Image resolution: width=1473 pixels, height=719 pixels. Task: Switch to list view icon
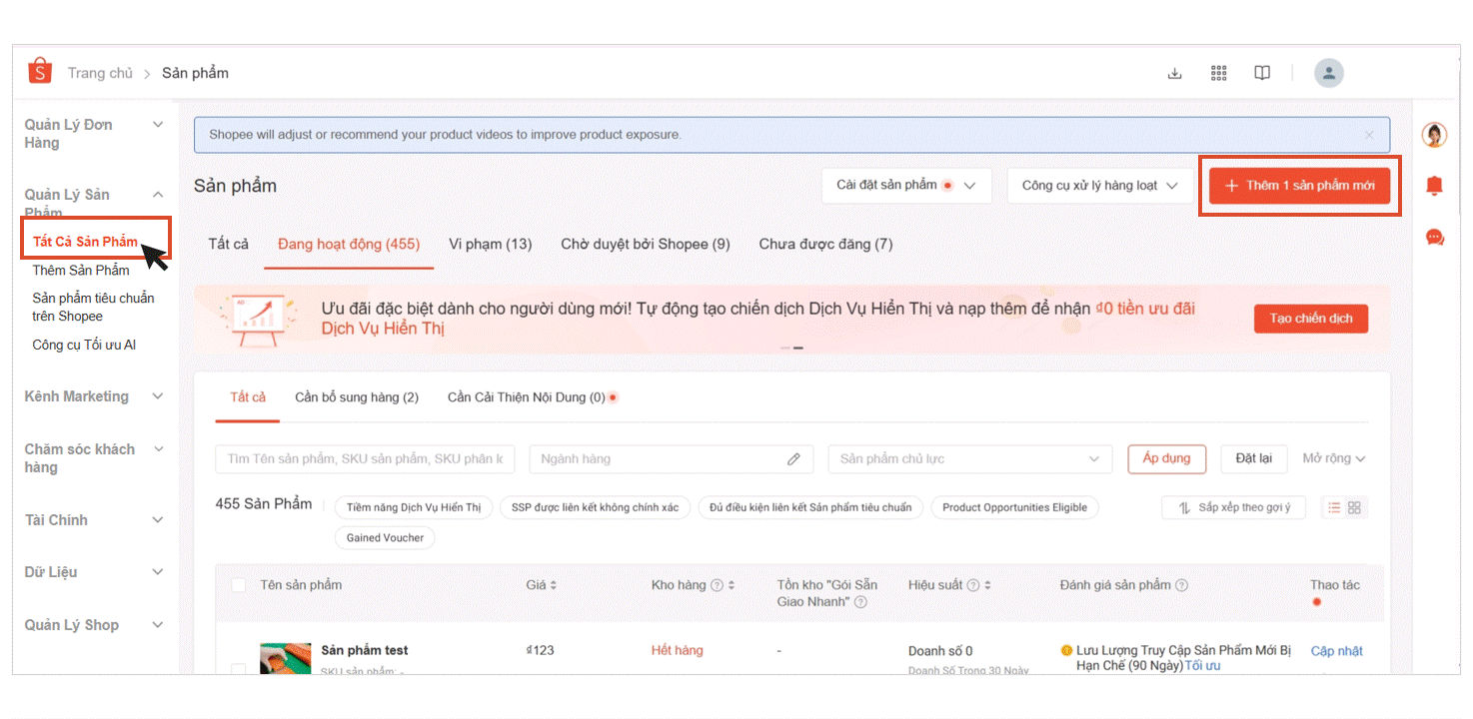tap(1334, 507)
